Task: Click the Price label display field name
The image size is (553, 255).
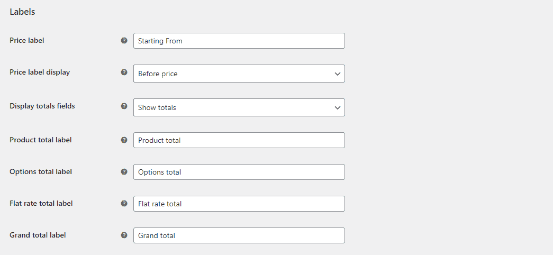Action: pyautogui.click(x=40, y=72)
